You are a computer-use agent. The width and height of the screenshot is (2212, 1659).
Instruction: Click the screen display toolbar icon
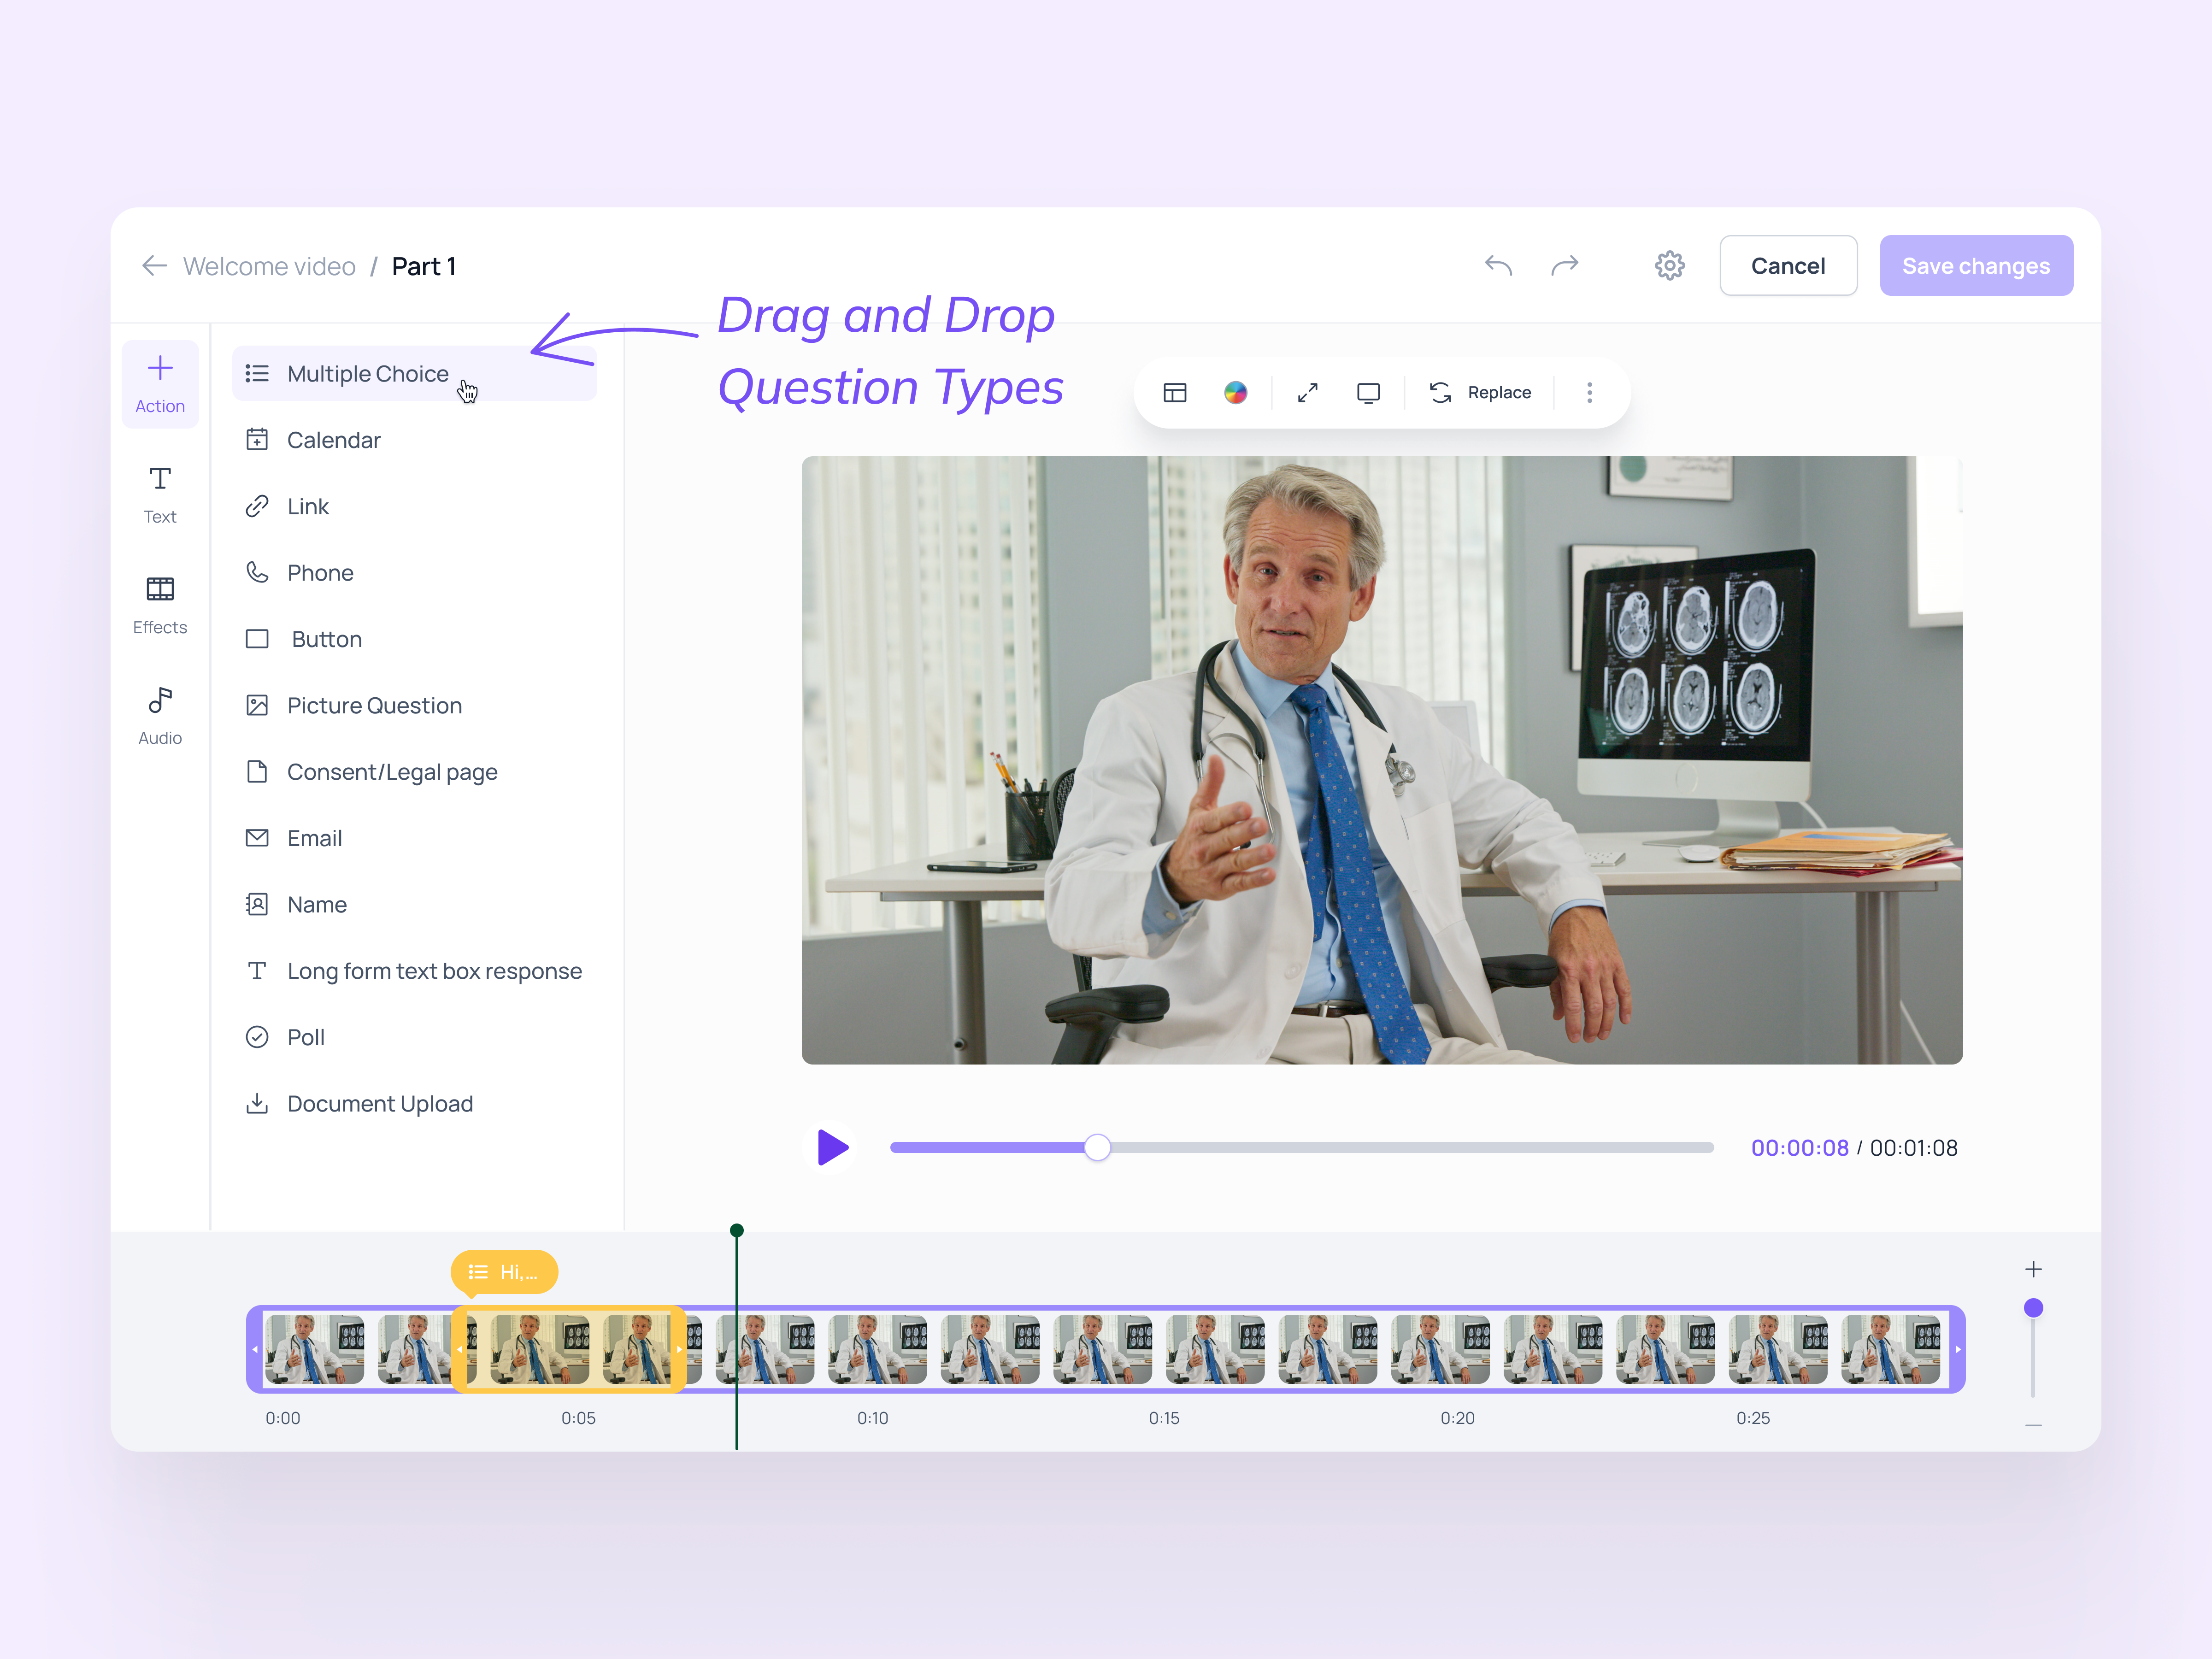(1368, 393)
